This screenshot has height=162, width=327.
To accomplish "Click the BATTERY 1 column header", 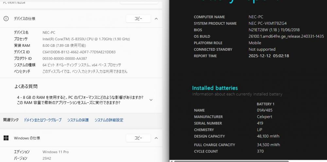I will point(266,104).
